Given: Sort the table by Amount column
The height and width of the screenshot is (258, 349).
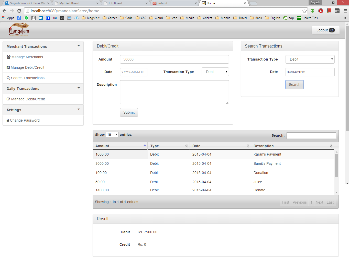Looking at the screenshot, I should coord(120,146).
